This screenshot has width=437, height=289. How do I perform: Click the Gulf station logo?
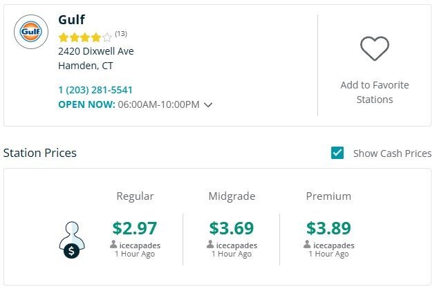tap(31, 32)
